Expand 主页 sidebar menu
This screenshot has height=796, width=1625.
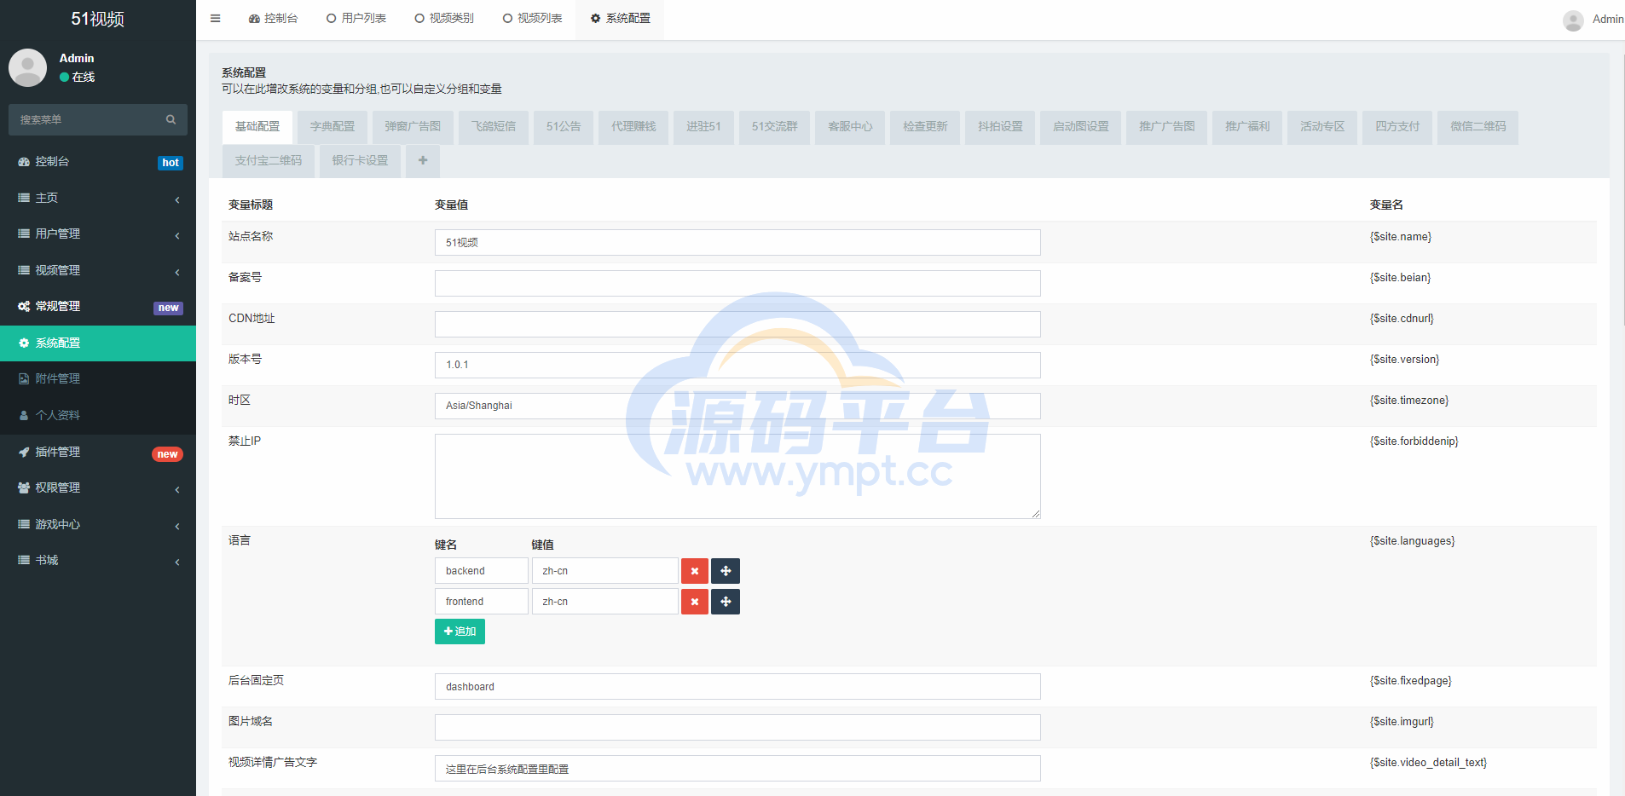[x=98, y=198]
